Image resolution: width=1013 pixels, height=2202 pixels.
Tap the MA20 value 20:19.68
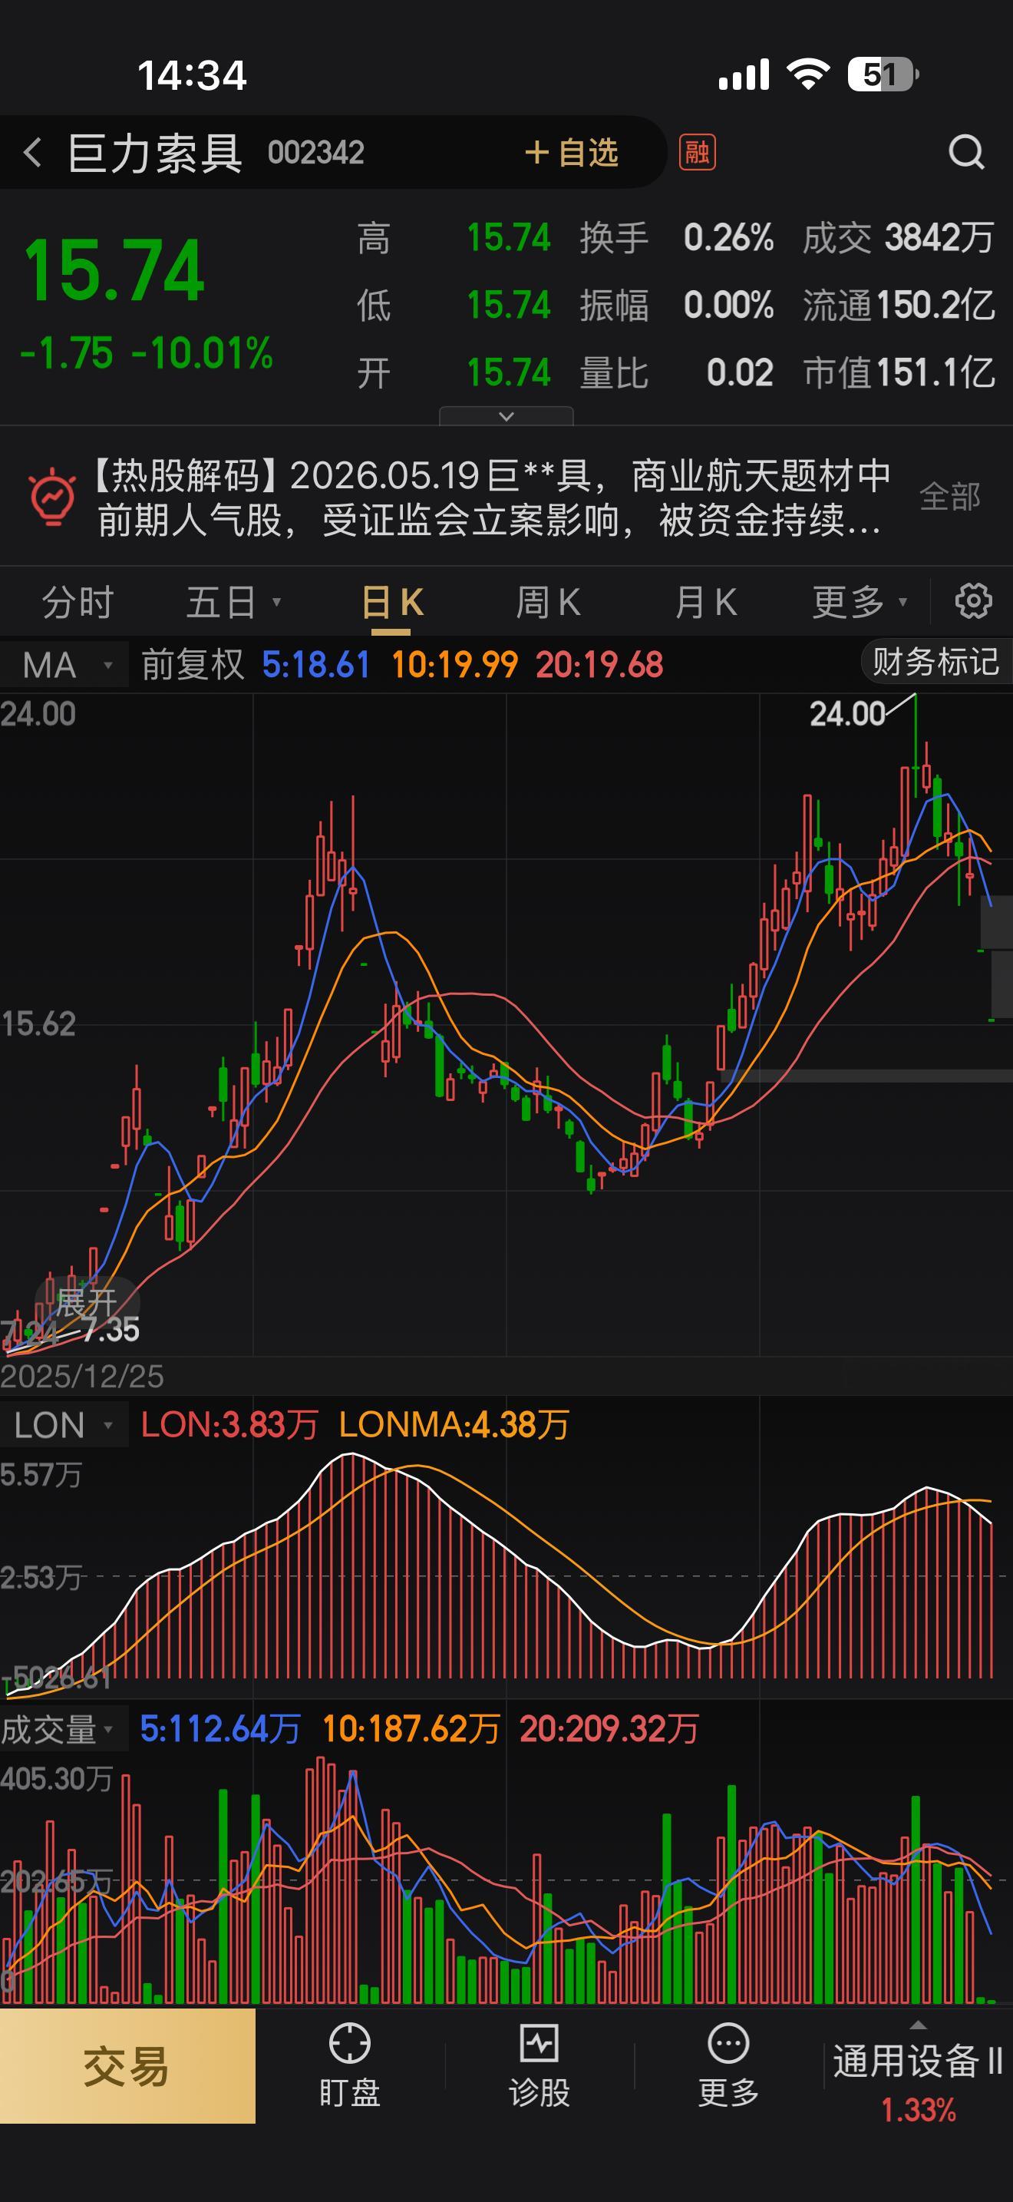tap(599, 665)
